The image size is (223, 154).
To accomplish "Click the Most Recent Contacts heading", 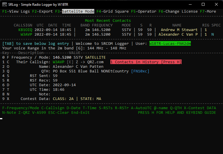I will (108, 21).
